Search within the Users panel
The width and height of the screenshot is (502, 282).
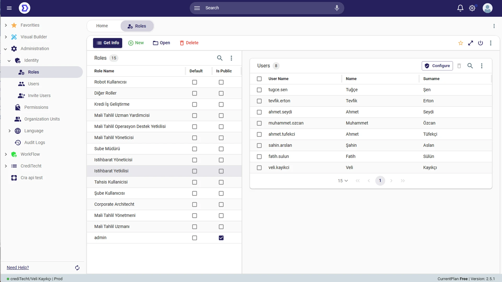coord(470,66)
